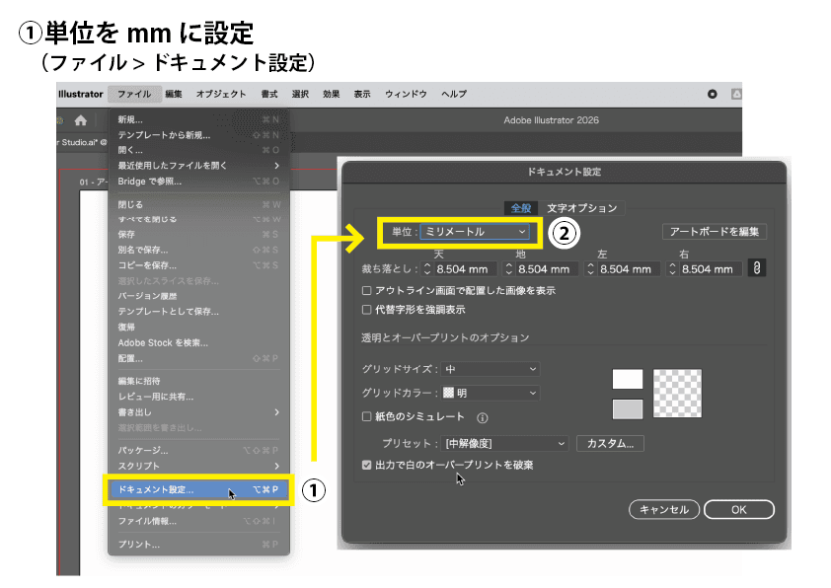Enable 紙色のシミュレート checkbox
The width and height of the screenshot is (831, 588).
(x=366, y=417)
